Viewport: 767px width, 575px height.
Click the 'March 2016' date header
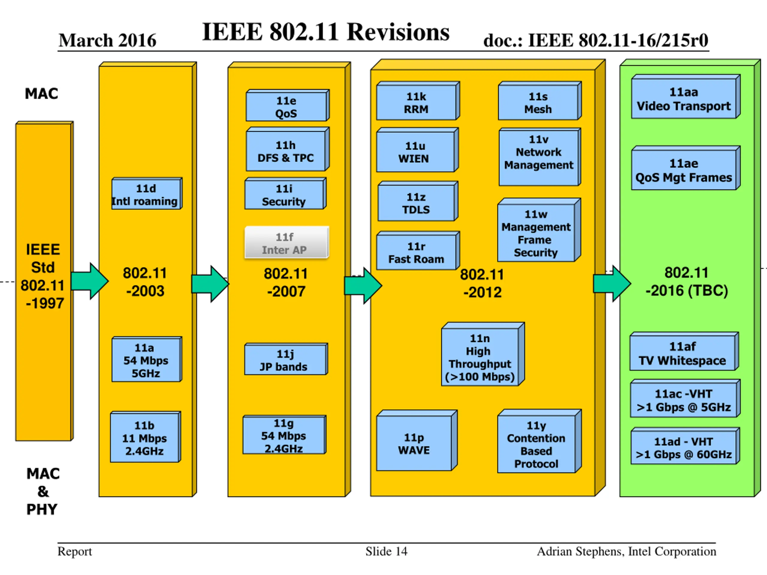point(108,40)
